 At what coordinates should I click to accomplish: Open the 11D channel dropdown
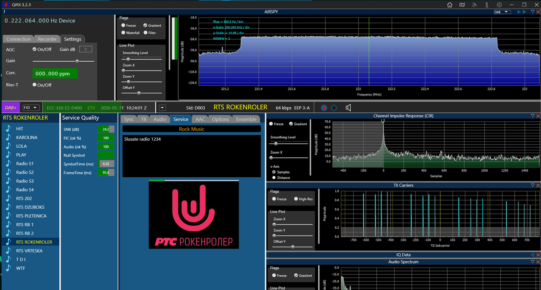coord(31,108)
